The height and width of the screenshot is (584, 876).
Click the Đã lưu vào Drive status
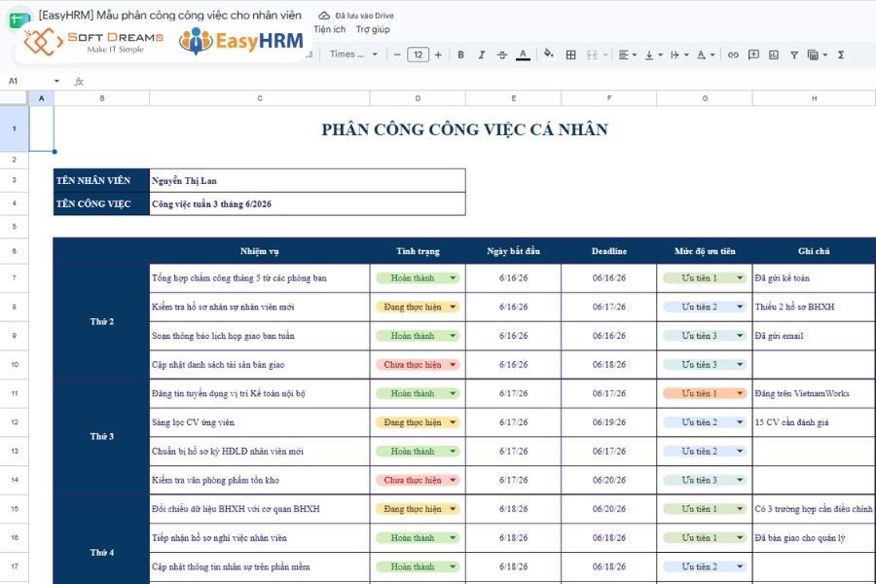click(x=364, y=16)
